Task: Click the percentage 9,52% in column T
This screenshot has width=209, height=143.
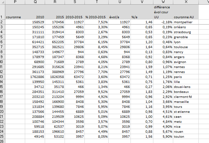Action: 97,92
